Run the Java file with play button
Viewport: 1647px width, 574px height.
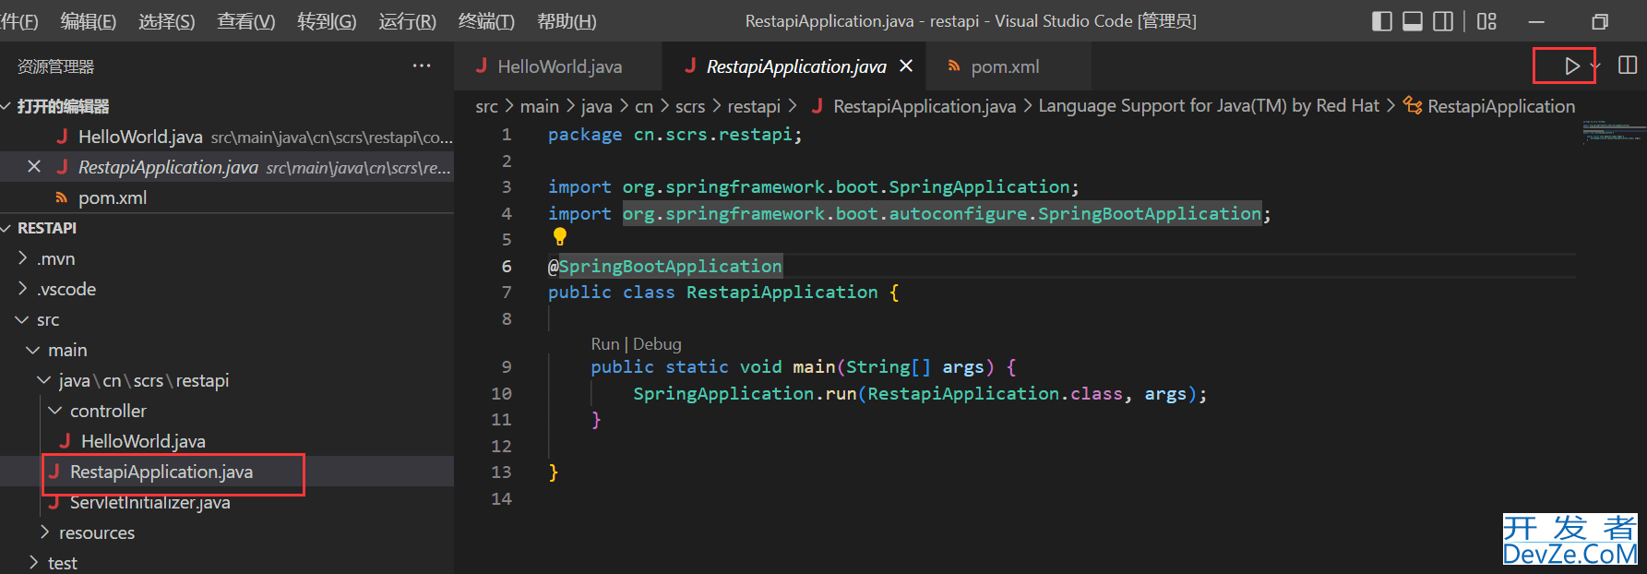(x=1572, y=66)
